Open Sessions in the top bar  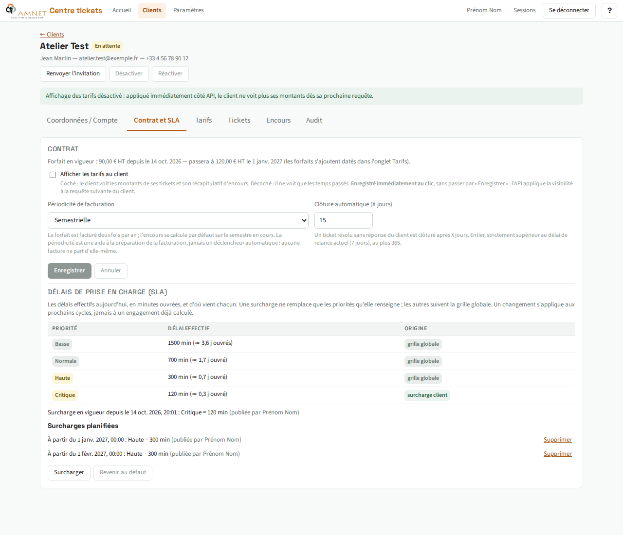(x=524, y=11)
